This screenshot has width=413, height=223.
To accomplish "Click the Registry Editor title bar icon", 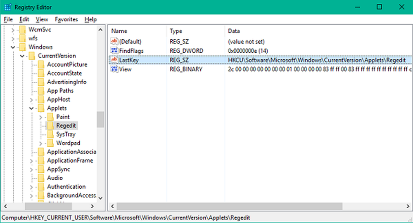I will [7, 7].
